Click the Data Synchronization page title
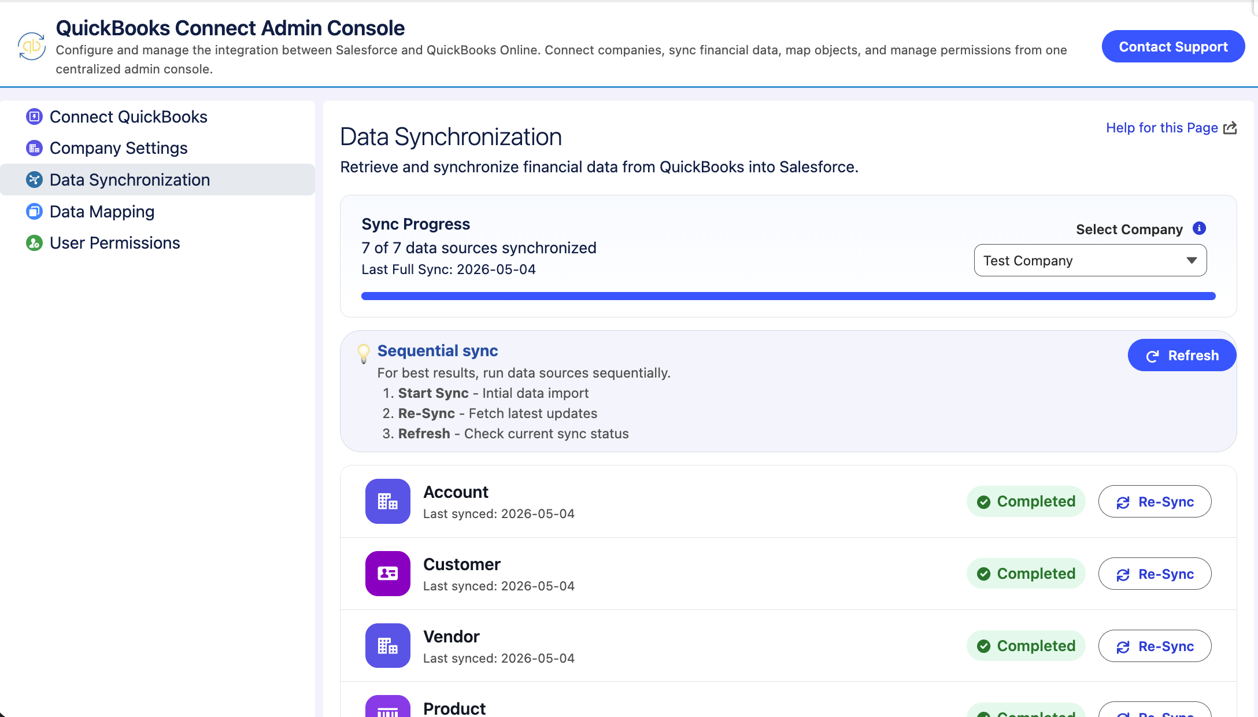Viewport: 1258px width, 717px height. (x=451, y=136)
